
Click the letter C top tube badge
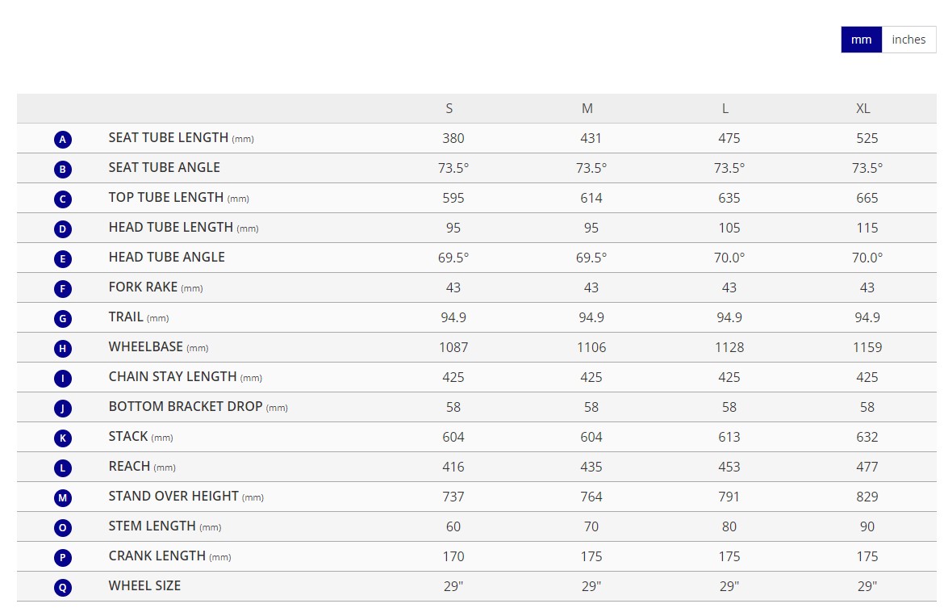(63, 199)
